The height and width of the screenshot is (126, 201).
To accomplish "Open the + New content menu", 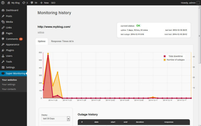I will (44, 3).
